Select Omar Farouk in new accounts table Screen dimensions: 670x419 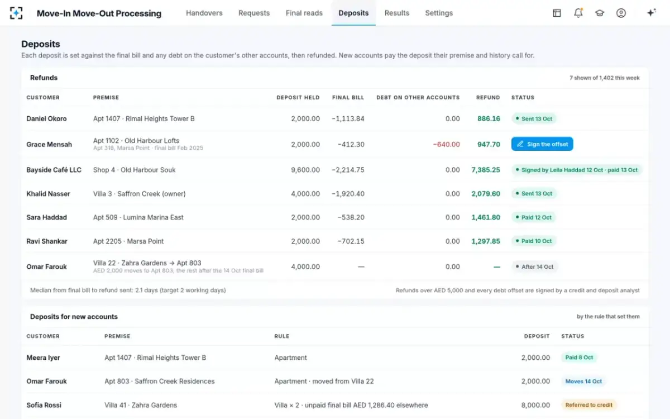(46, 381)
